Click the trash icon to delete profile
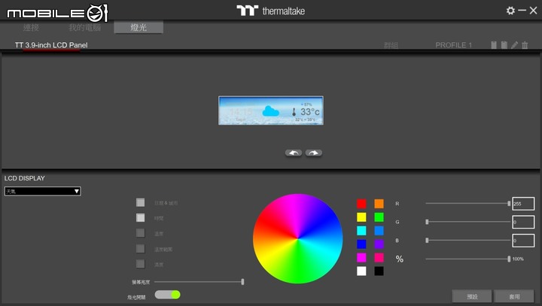Viewport: 542px width, 306px height. coord(525,45)
